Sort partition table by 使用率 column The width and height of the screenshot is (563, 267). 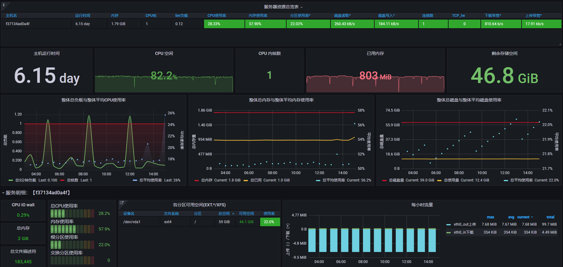(x=269, y=214)
